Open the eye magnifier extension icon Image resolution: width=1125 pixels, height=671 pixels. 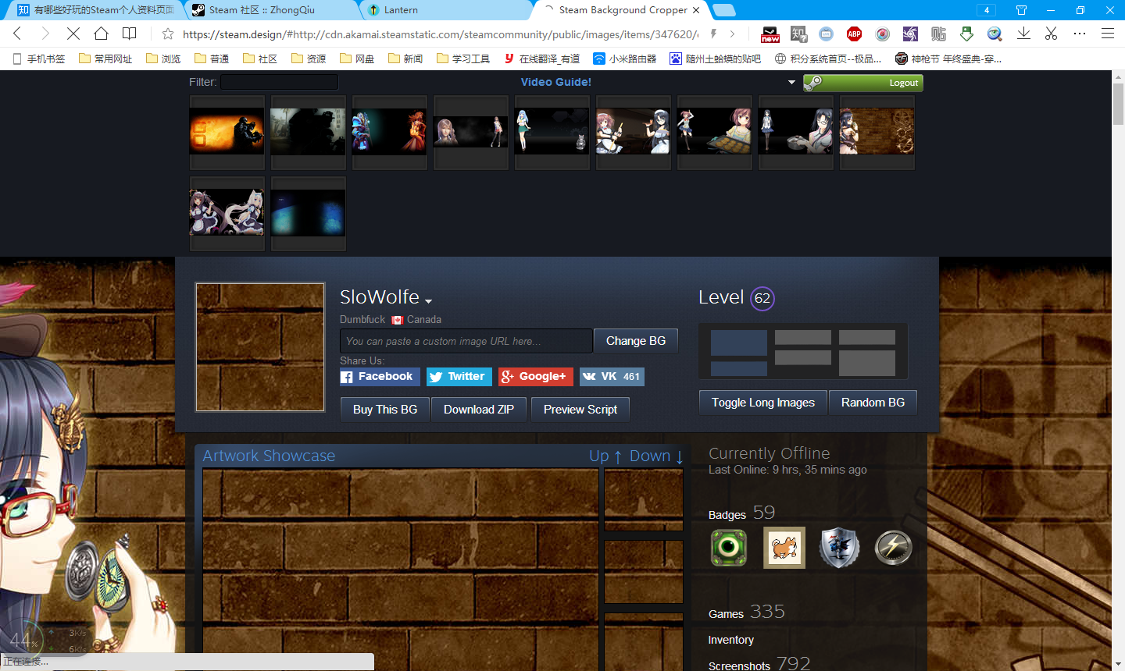coord(995,34)
